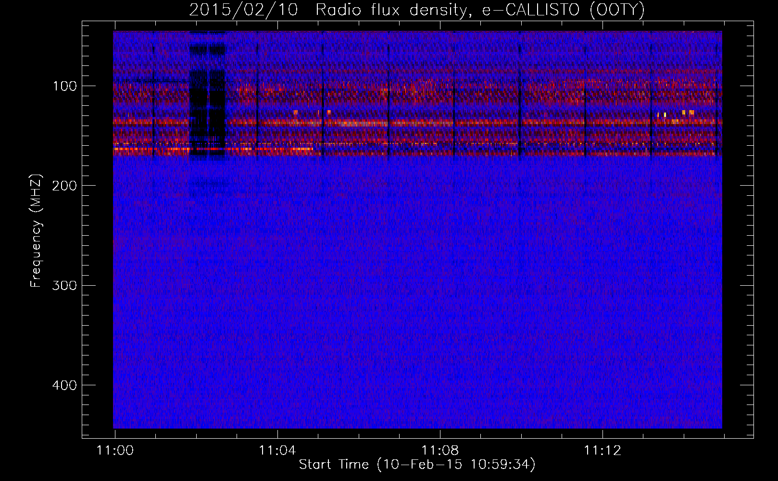Select the "11:04" time tick label

tap(277, 451)
